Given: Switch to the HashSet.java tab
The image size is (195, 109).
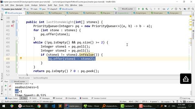Looking at the screenshot, I should click(x=90, y=13).
